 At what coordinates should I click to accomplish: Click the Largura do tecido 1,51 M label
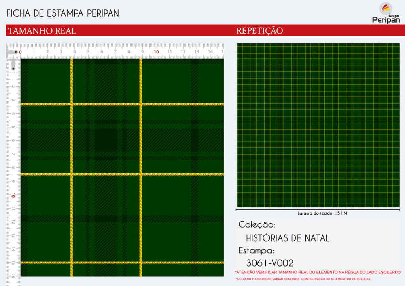[x=322, y=213]
